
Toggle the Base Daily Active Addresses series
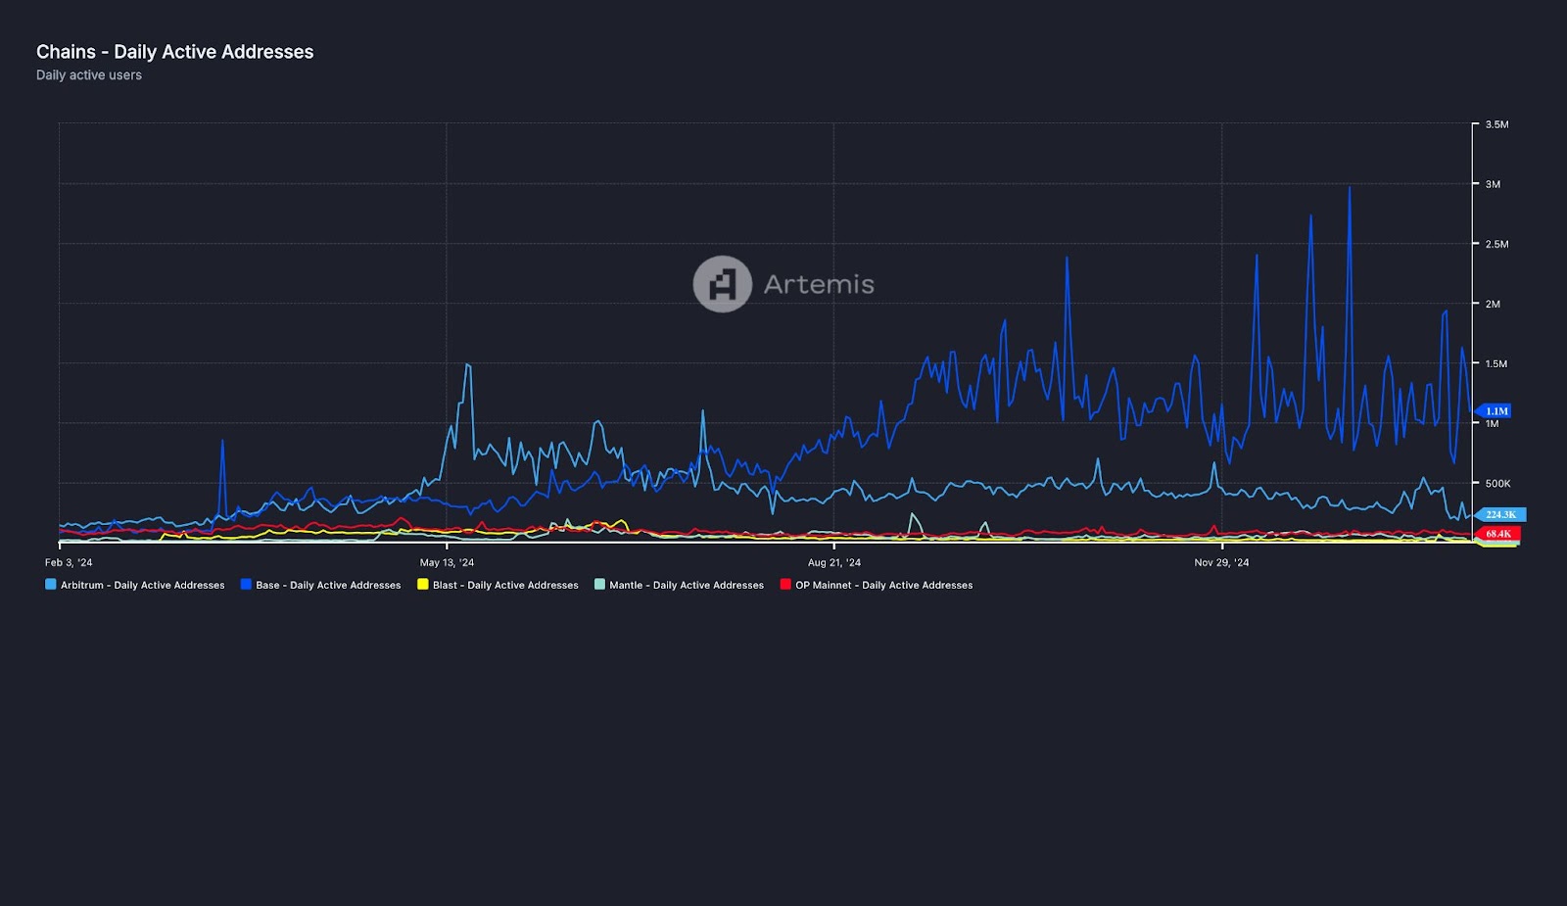[x=321, y=585]
